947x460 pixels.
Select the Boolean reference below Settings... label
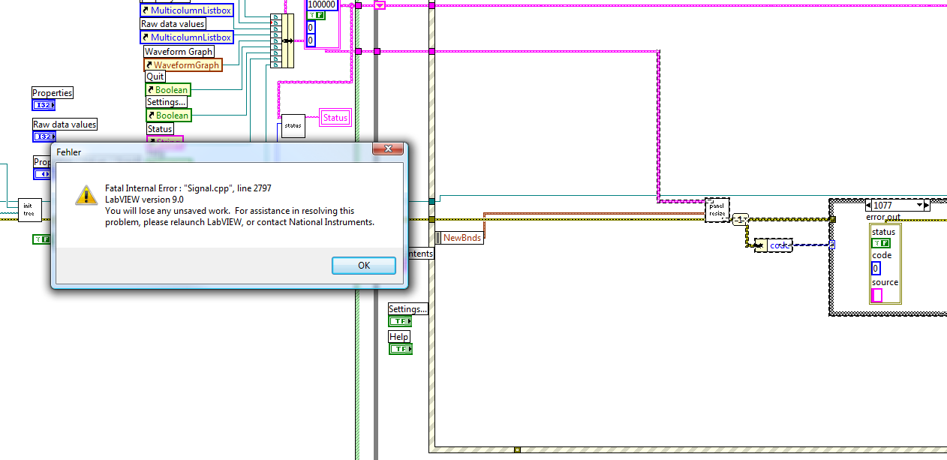[x=168, y=116]
